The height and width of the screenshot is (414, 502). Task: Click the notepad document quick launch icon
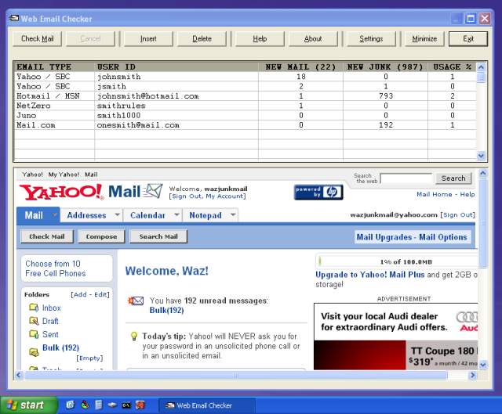tap(99, 405)
